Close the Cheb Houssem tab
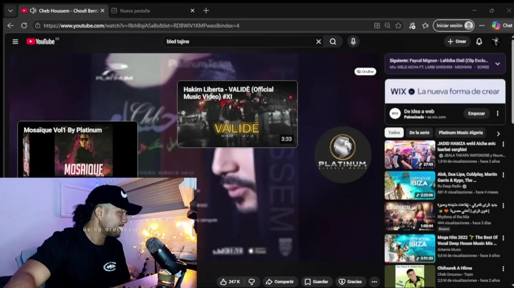514x288 pixels. pos(102,11)
